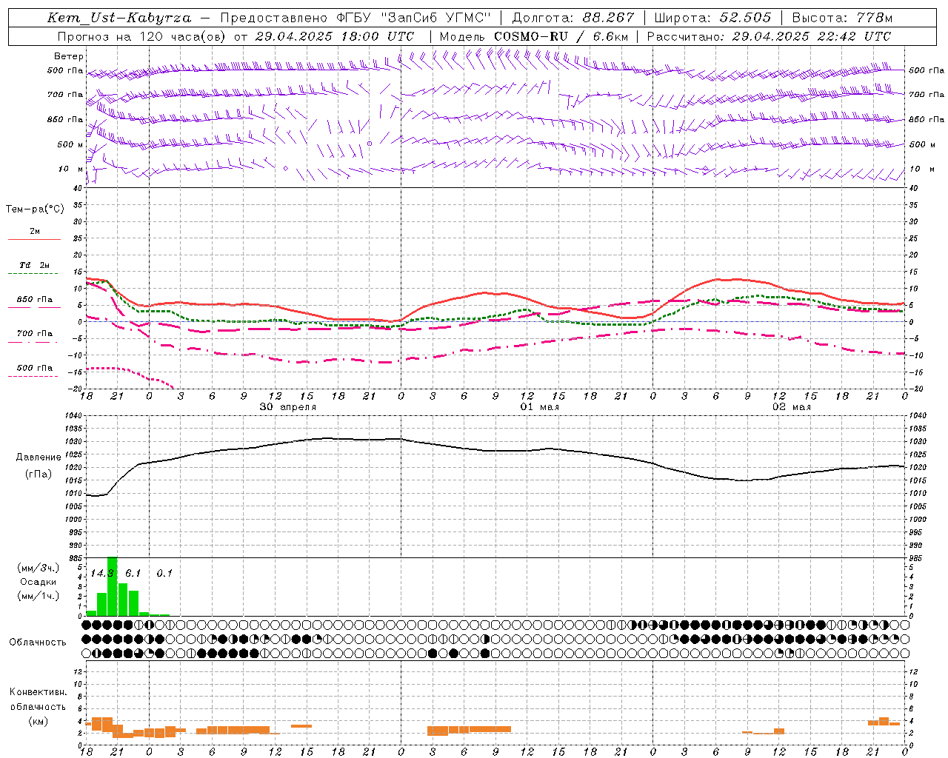Click the latitude value Широта: 52.505

click(712, 18)
